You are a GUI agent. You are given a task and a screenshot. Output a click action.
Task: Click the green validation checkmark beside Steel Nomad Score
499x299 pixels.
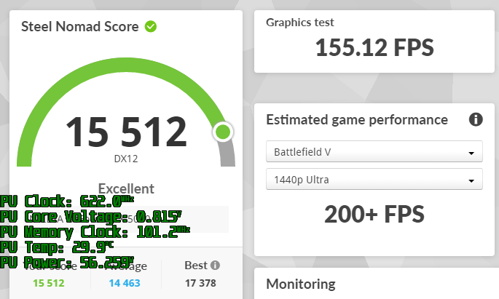151,26
